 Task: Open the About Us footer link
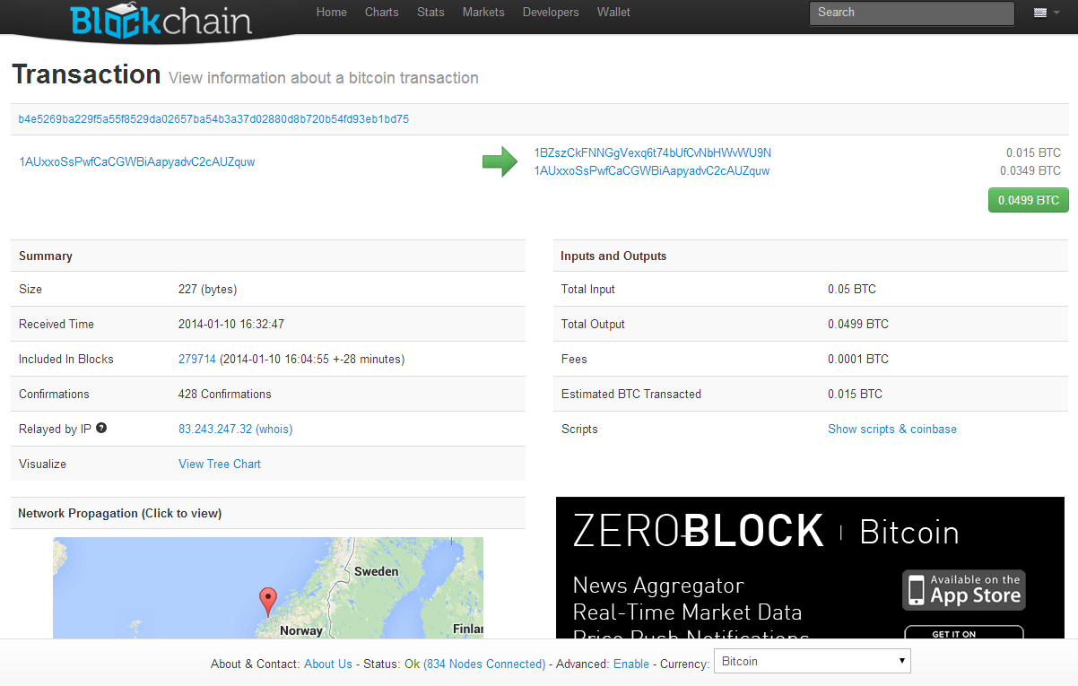(x=328, y=664)
